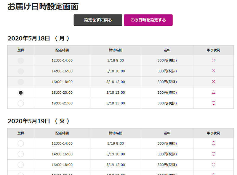Select 5/19 12:00-14:00 delivery radio button
The height and width of the screenshot is (175, 237).
pos(21,143)
